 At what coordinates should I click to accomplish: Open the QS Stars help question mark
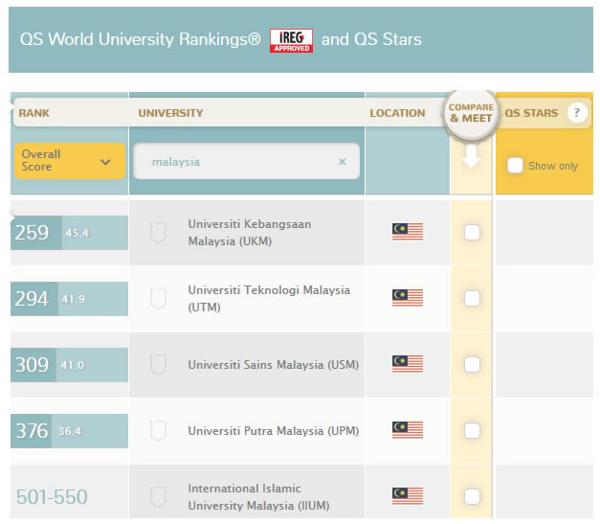pyautogui.click(x=577, y=113)
